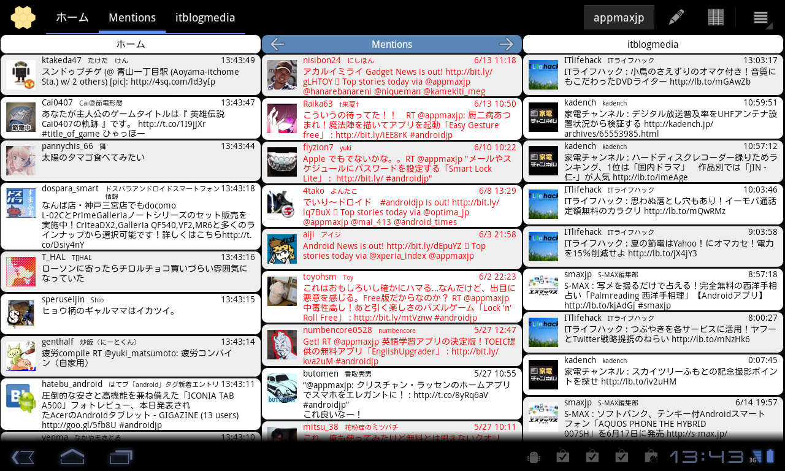Image resolution: width=785 pixels, height=471 pixels.
Task: Open kadench avatar on 10:59:51 tweet
Action: (543, 117)
